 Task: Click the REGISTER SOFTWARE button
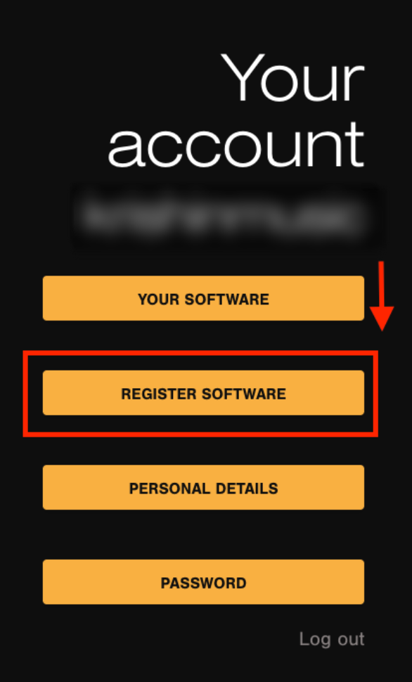203,393
